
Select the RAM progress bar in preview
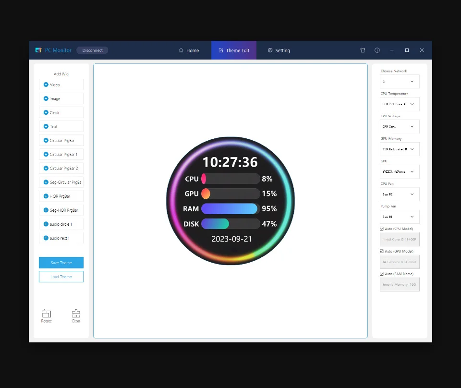(230, 209)
